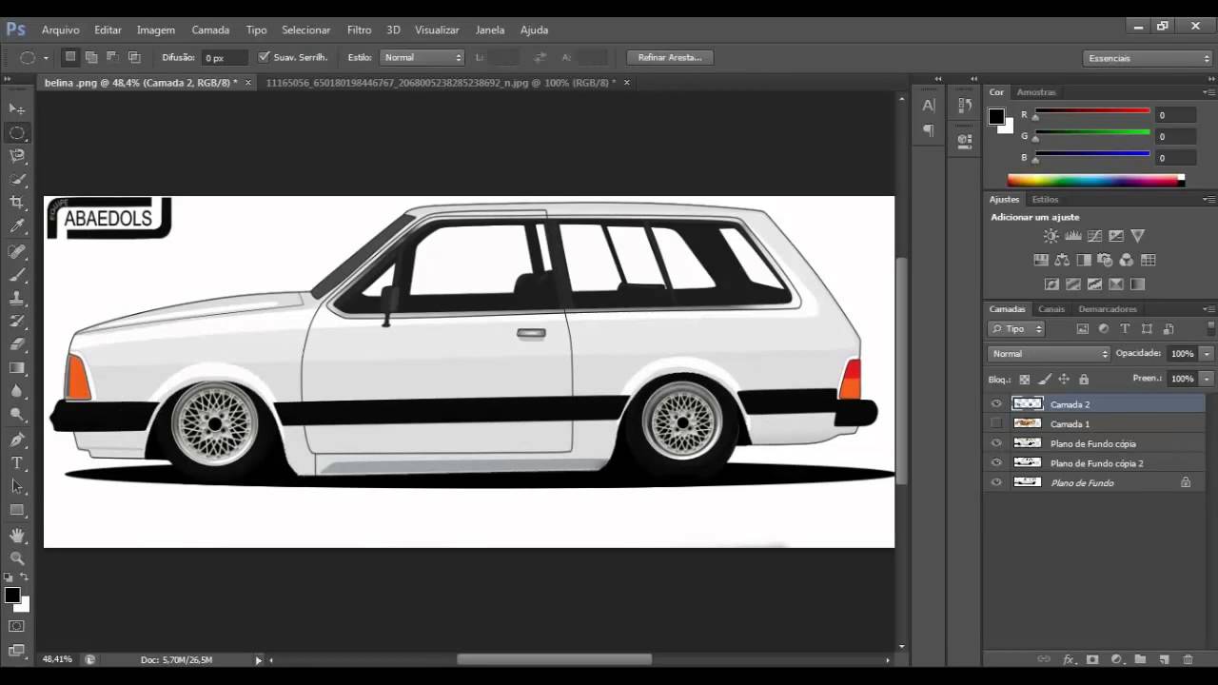Select the Brush tool

coord(17,275)
